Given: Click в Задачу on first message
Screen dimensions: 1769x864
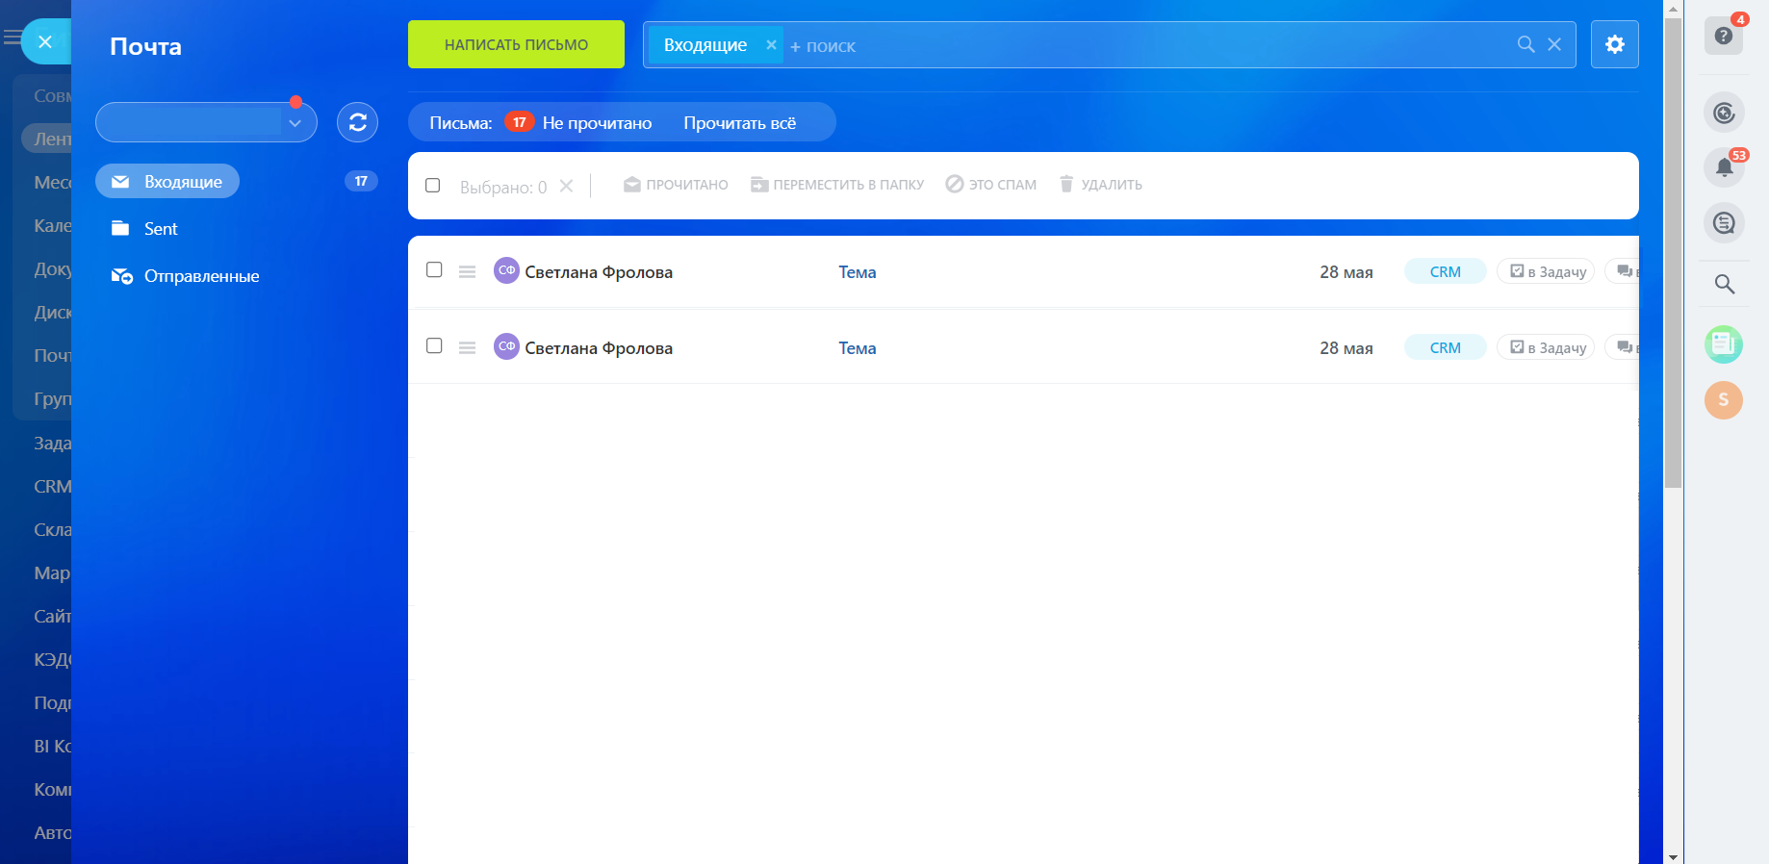Looking at the screenshot, I should click(1546, 271).
